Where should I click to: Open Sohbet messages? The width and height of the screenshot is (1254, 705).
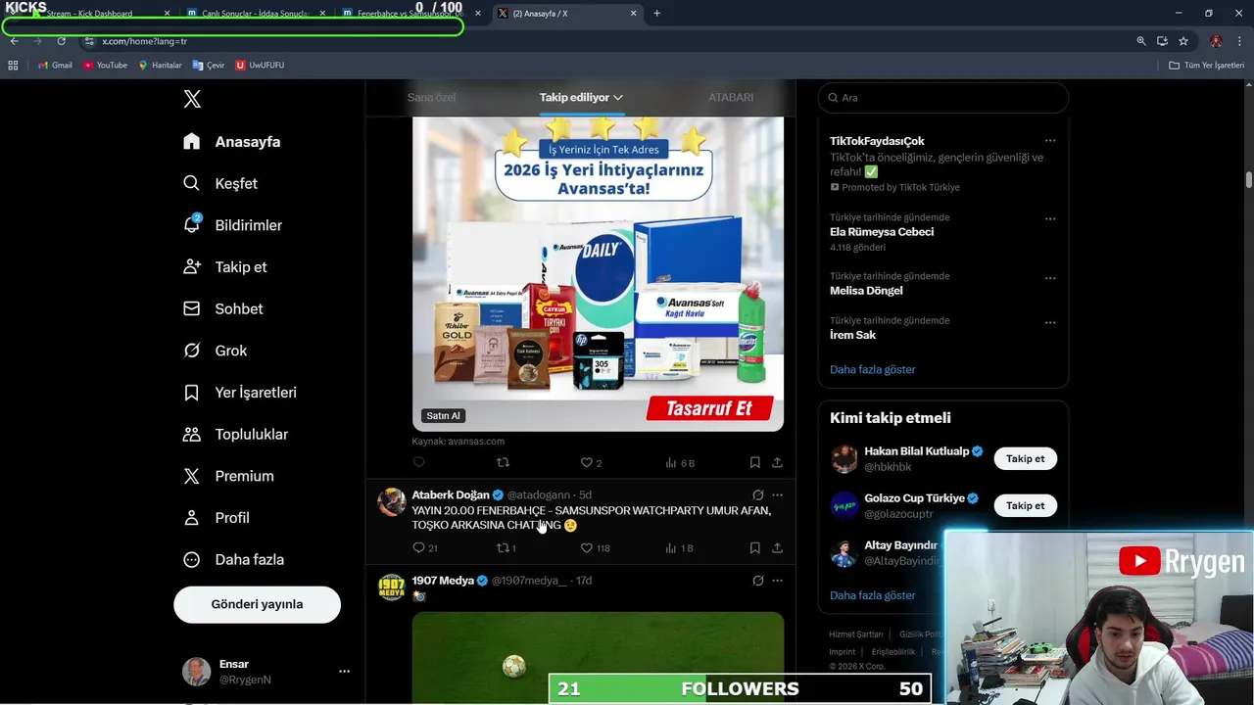pos(223,308)
